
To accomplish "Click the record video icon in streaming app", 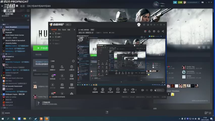I will (x=143, y=90).
